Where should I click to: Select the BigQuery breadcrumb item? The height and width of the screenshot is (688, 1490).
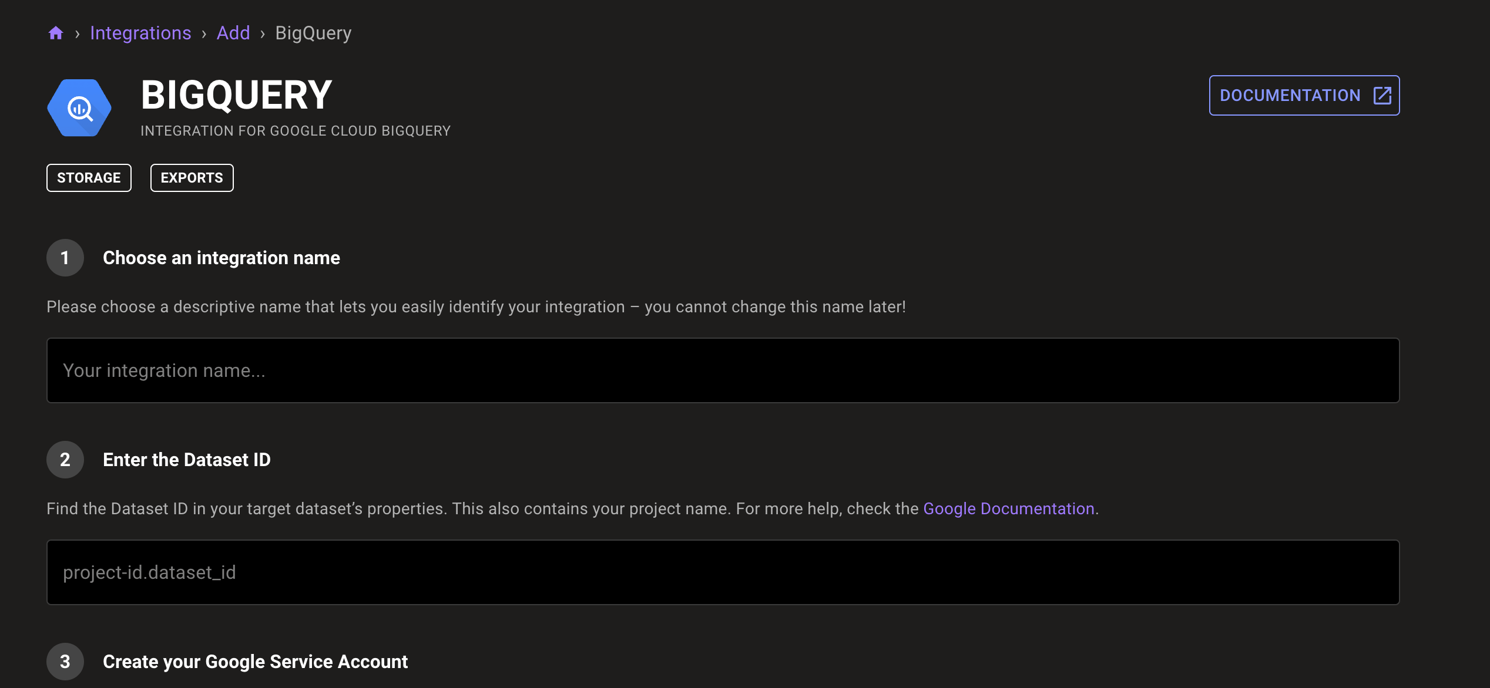[x=313, y=33]
